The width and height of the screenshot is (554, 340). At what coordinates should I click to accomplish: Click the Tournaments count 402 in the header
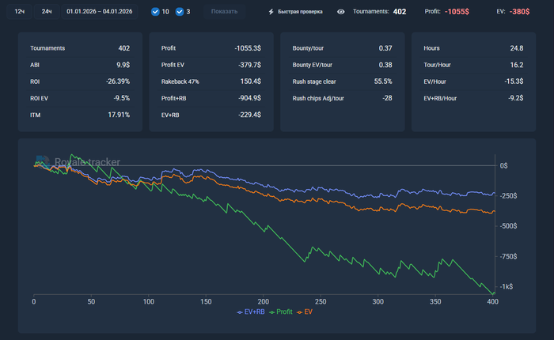[x=400, y=12]
